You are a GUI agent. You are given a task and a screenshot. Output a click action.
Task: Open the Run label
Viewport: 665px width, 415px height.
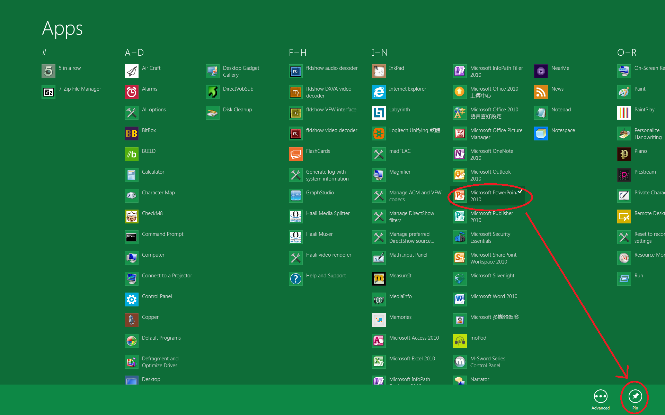click(x=639, y=276)
